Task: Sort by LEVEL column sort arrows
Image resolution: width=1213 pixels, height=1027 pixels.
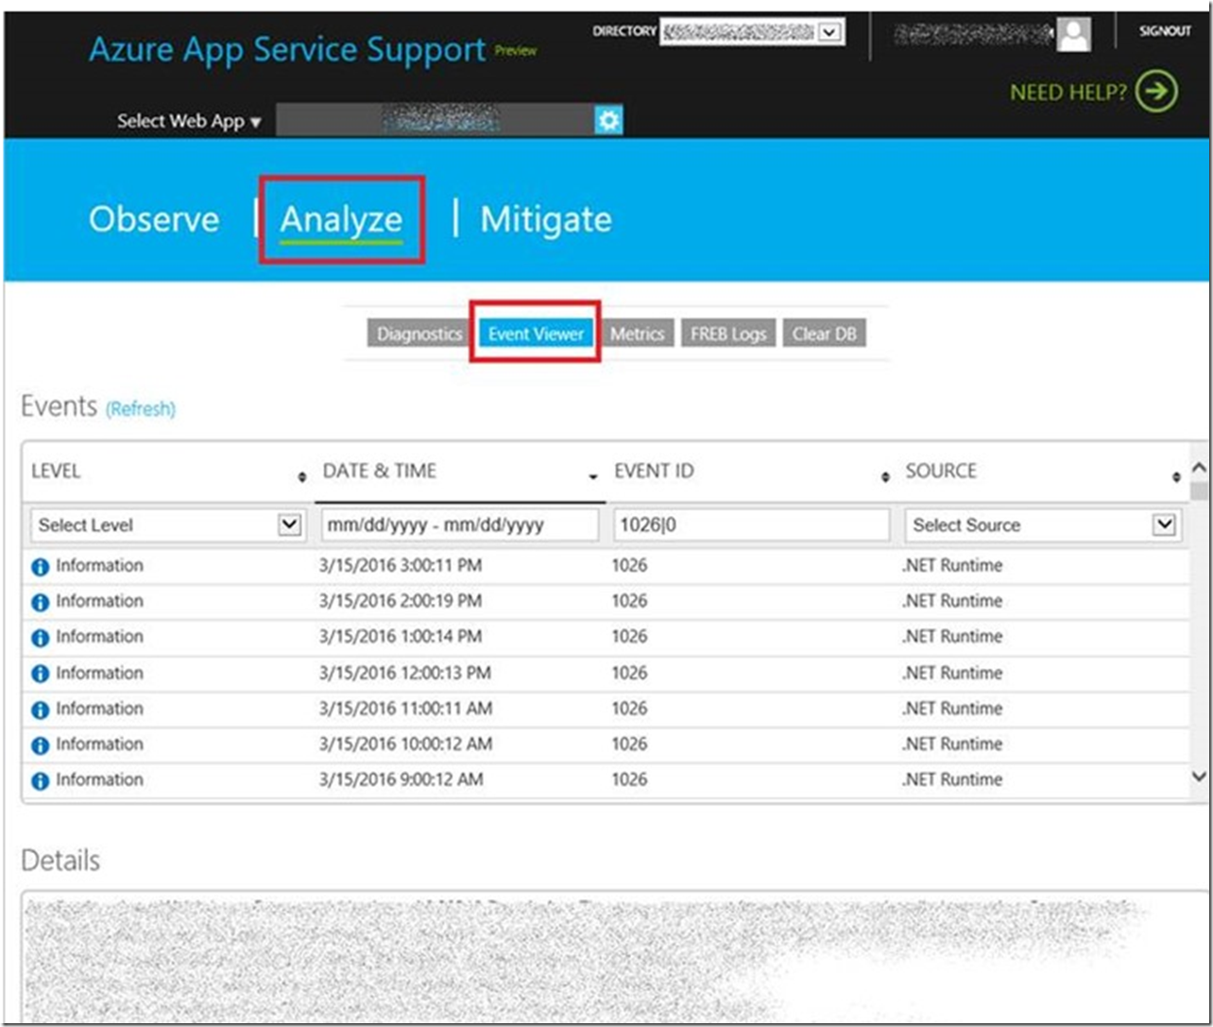Action: click(x=302, y=477)
